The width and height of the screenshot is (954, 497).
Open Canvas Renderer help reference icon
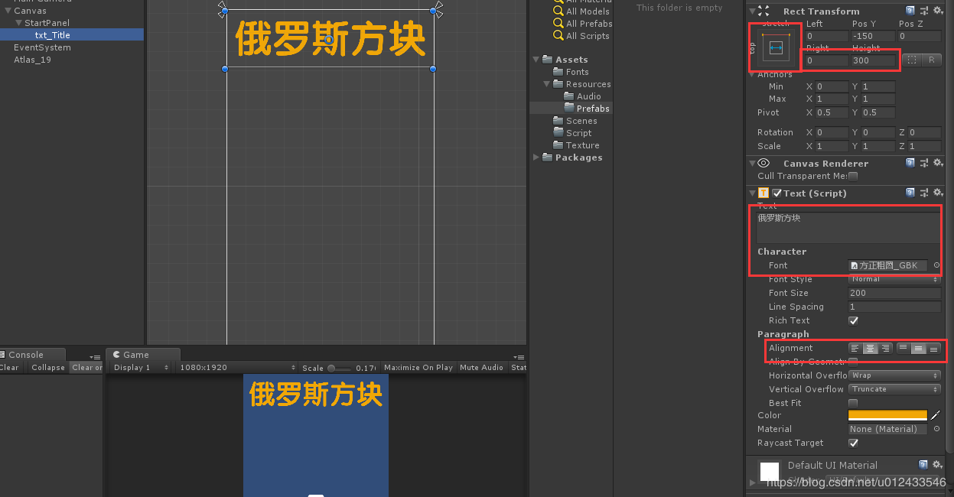point(910,163)
